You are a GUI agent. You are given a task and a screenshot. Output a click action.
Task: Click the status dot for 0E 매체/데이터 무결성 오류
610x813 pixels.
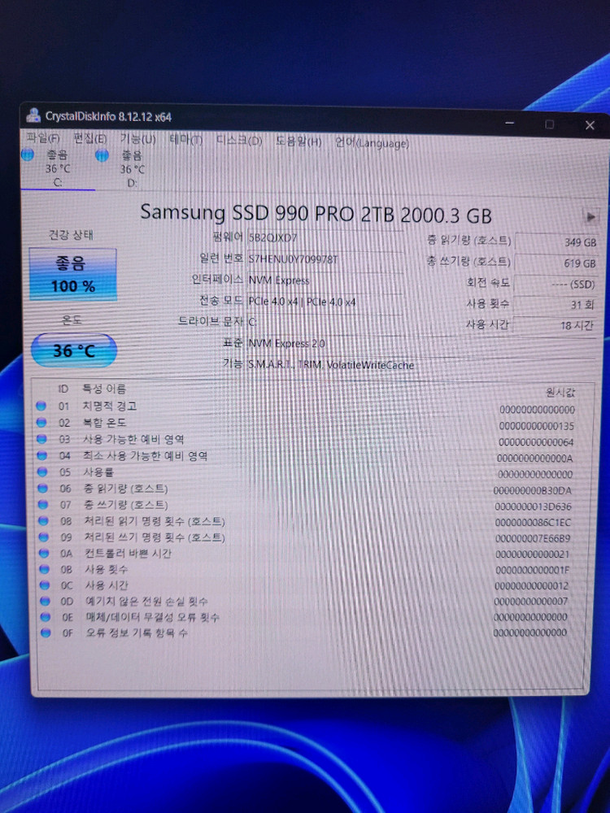pyautogui.click(x=46, y=617)
